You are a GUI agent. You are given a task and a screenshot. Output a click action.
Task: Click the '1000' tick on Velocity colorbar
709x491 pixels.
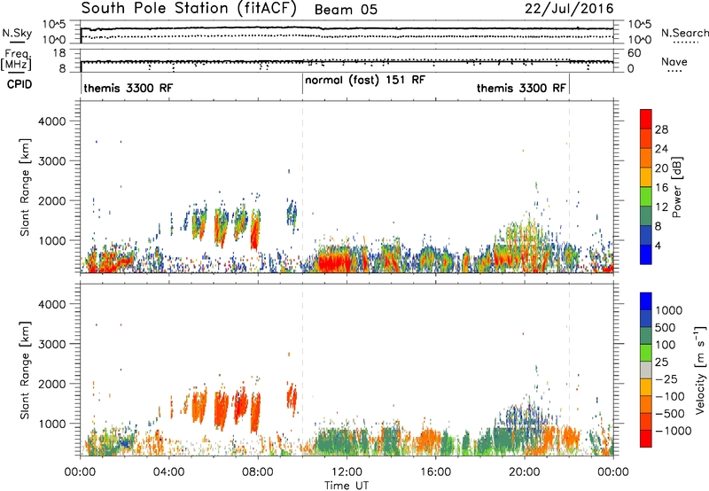669,310
